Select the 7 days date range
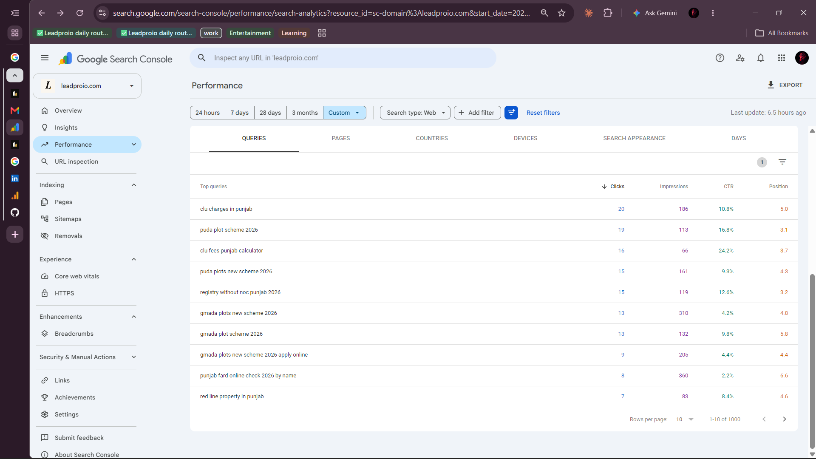The width and height of the screenshot is (816, 459). (x=240, y=113)
